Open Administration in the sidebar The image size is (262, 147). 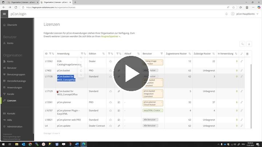coord(15,127)
